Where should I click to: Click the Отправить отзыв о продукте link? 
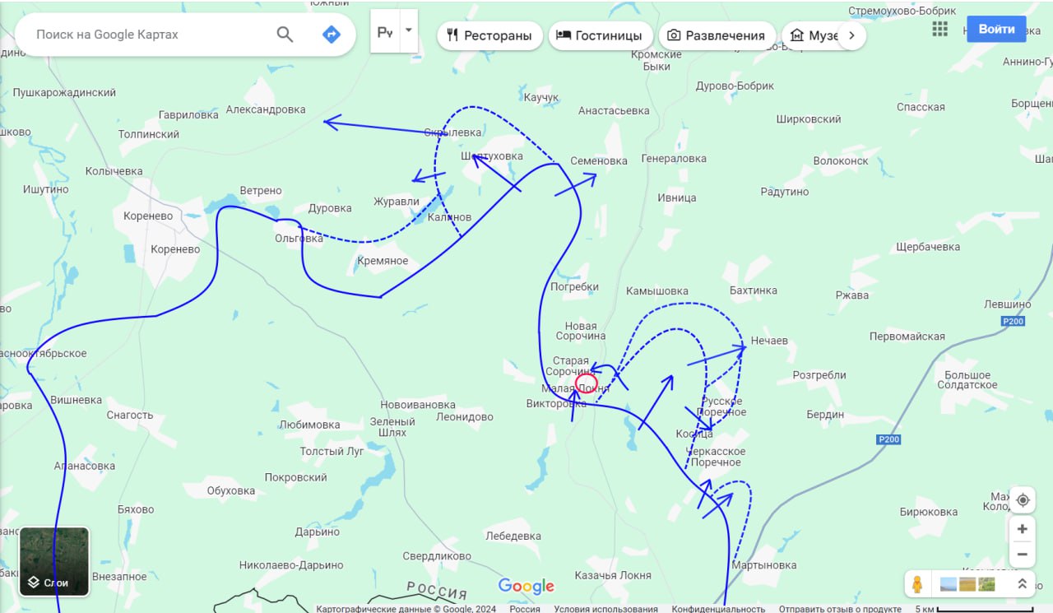pos(840,609)
